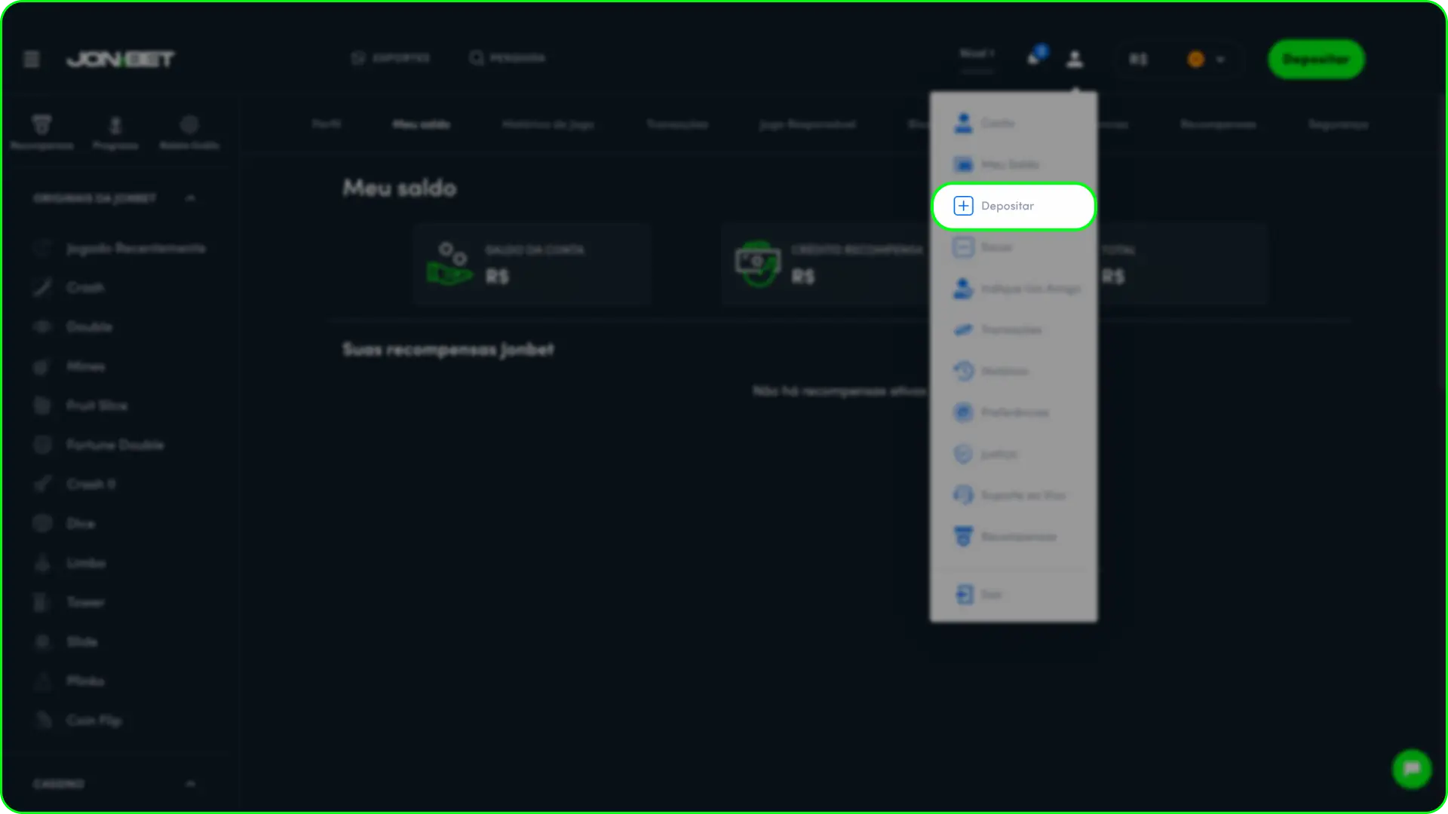The height and width of the screenshot is (814, 1448).
Task: Launch the Double game from sidebar
Action: pyautogui.click(x=73, y=326)
